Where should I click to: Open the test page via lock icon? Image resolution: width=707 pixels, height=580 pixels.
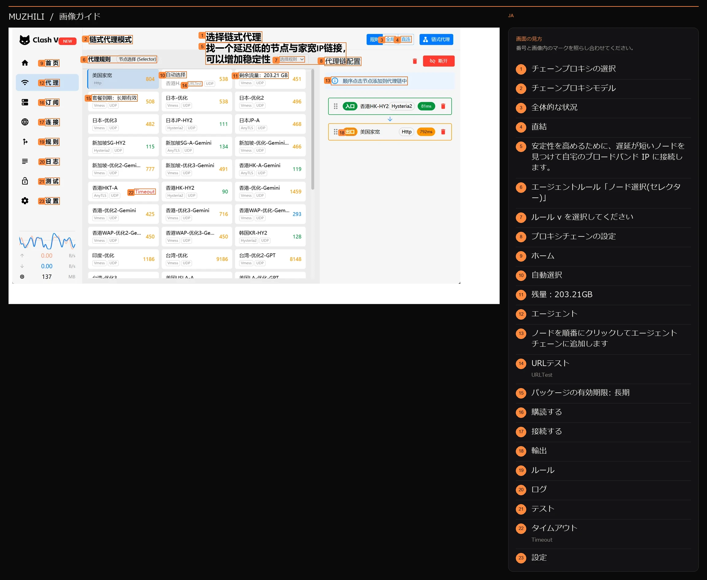pos(25,181)
